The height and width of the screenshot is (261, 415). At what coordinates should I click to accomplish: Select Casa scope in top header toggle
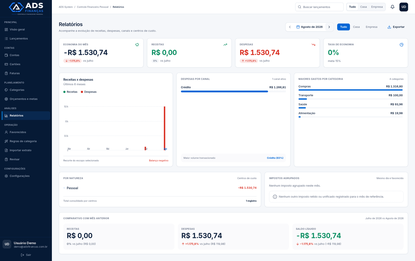tap(363, 7)
